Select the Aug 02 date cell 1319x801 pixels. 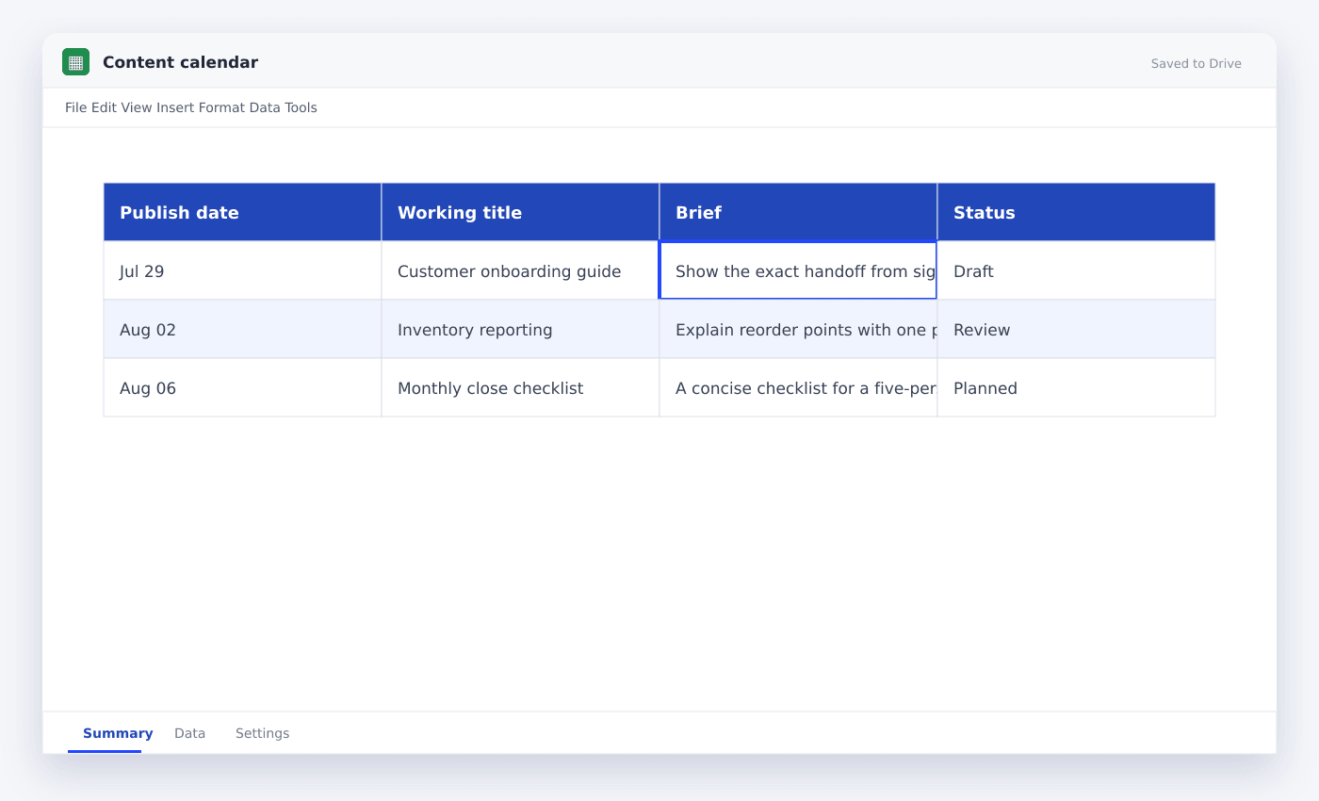[242, 329]
